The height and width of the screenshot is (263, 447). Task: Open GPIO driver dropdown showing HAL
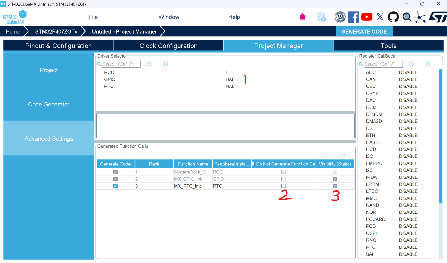point(230,79)
